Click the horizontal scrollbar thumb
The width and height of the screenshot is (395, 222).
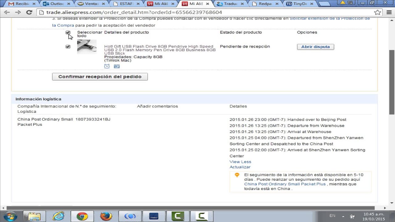pyautogui.click(x=191, y=208)
